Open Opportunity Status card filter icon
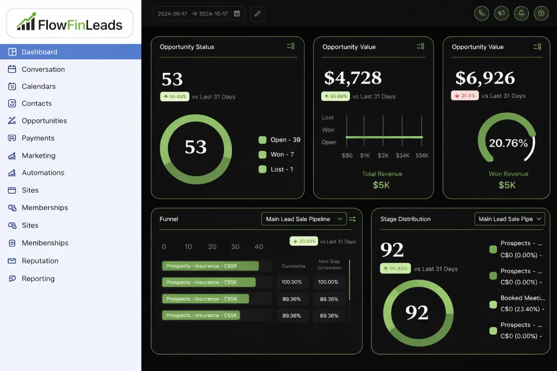The width and height of the screenshot is (557, 371). [291, 46]
